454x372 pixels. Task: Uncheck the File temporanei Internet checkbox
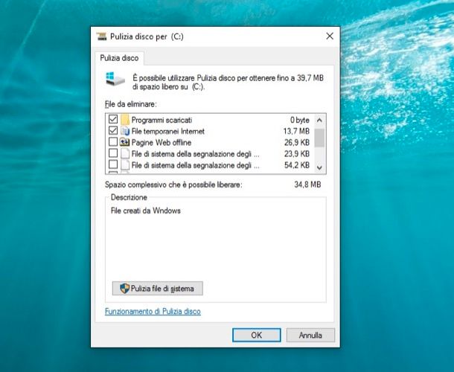click(x=113, y=130)
